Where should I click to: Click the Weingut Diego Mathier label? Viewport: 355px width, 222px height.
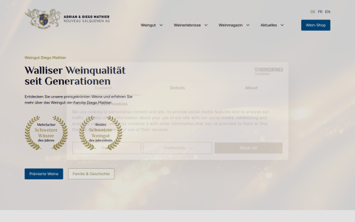click(46, 58)
